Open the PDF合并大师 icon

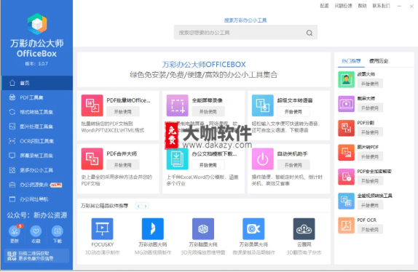click(92, 159)
